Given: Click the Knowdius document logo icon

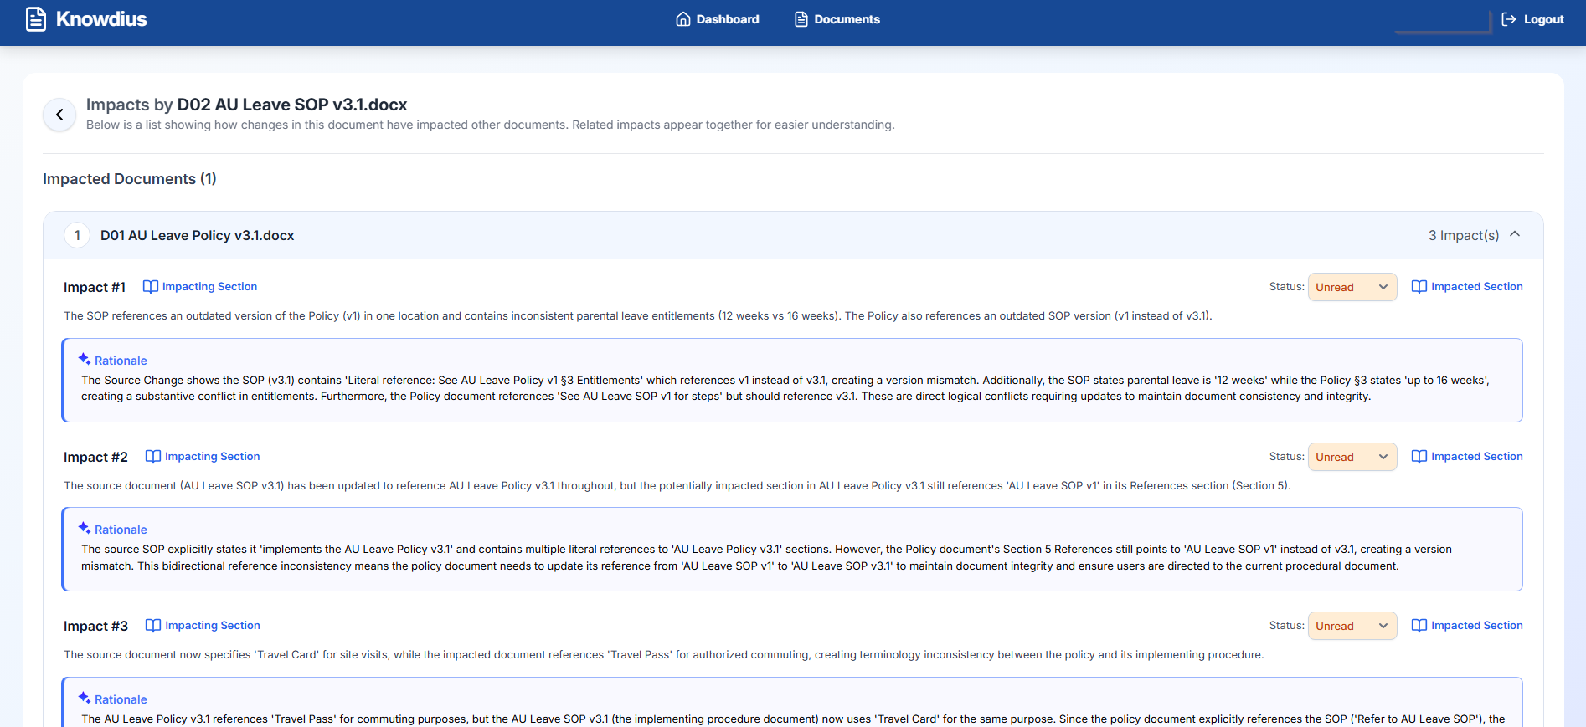Looking at the screenshot, I should [36, 19].
